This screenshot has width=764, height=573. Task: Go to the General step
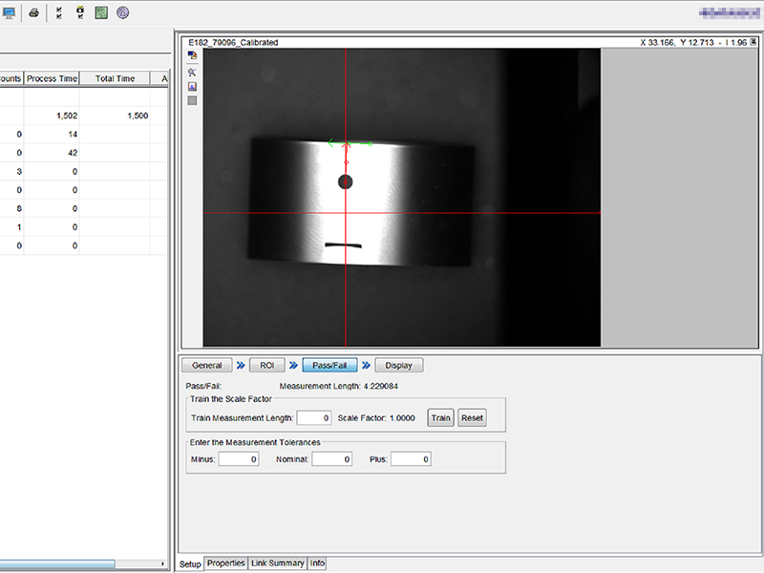207,365
